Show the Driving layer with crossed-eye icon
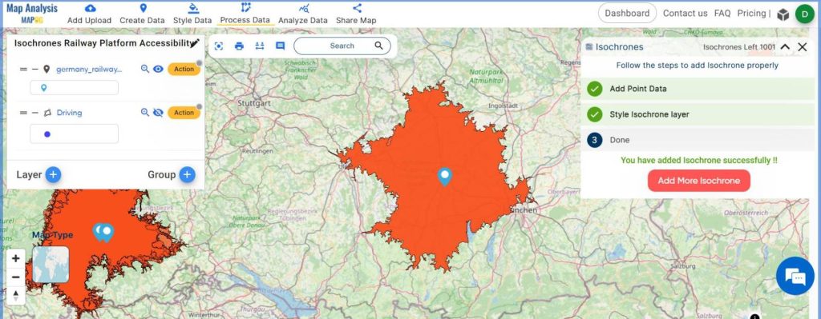Viewport: 821px width, 319px height. pos(158,112)
